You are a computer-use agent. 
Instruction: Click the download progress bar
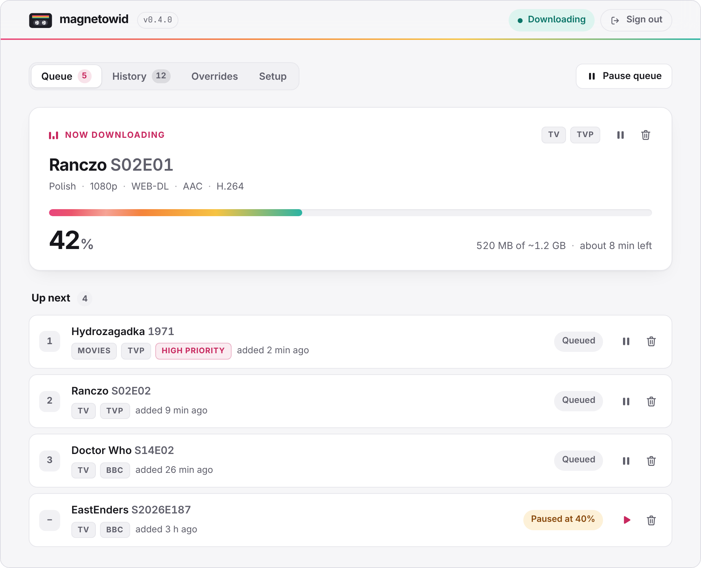[x=350, y=213]
